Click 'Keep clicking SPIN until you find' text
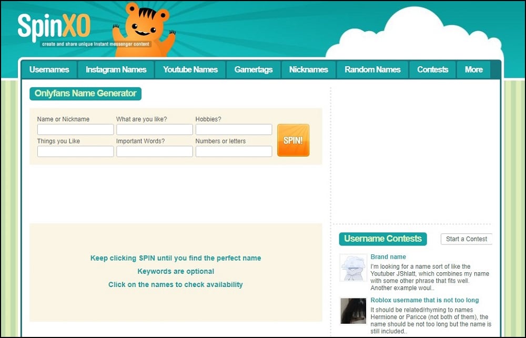526x338 pixels. coord(176,258)
